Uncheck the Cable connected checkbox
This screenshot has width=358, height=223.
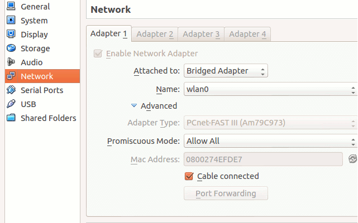coord(189,176)
